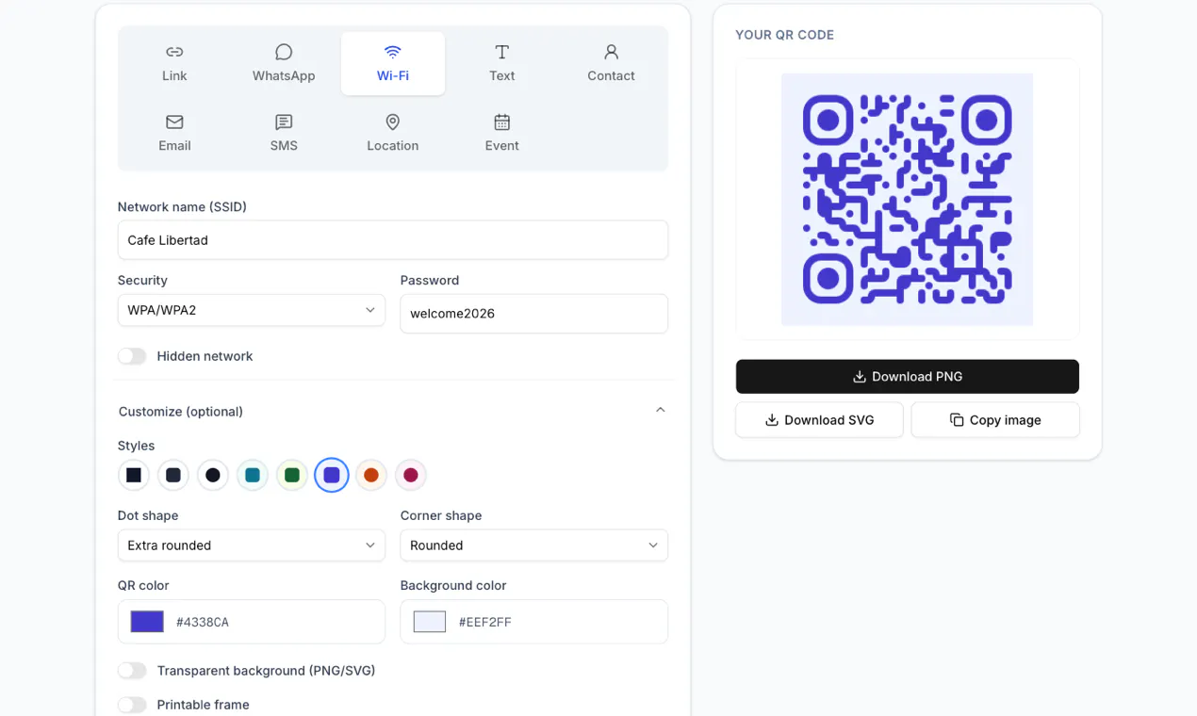This screenshot has height=716, width=1197.
Task: Select the Location tab
Action: [393, 133]
